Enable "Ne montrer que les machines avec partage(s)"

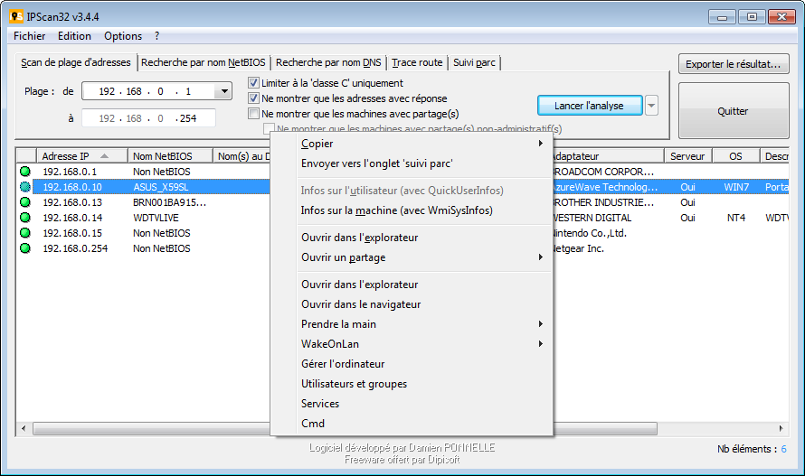point(254,114)
